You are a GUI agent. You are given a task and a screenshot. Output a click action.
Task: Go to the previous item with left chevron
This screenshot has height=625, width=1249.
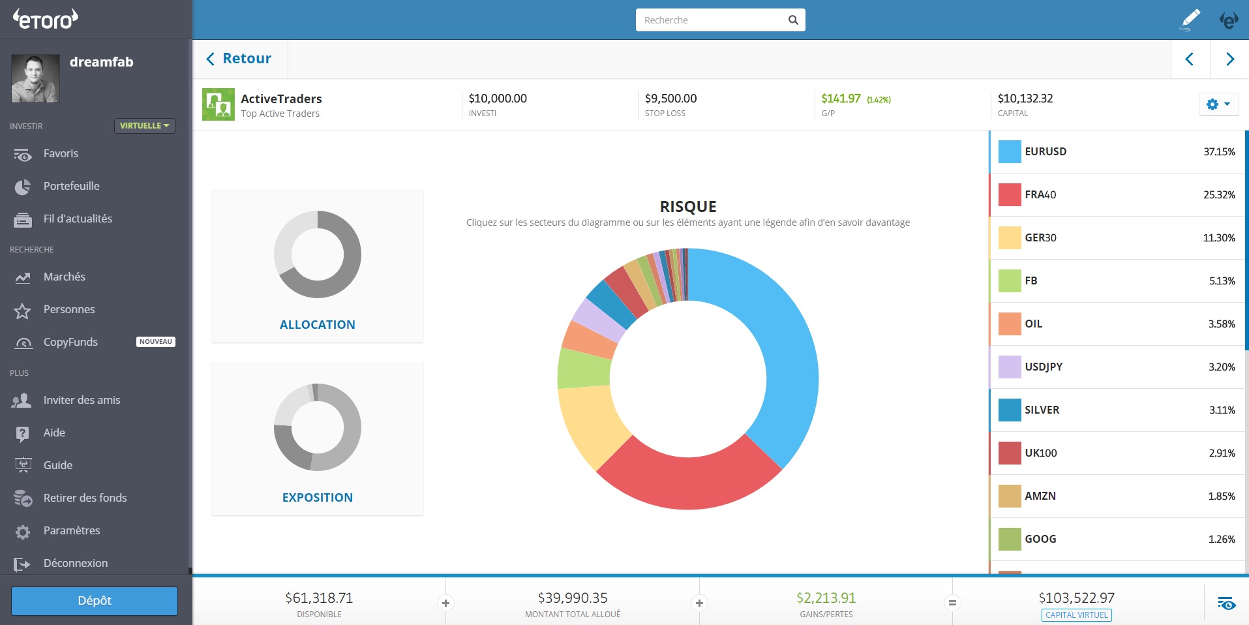(1190, 59)
